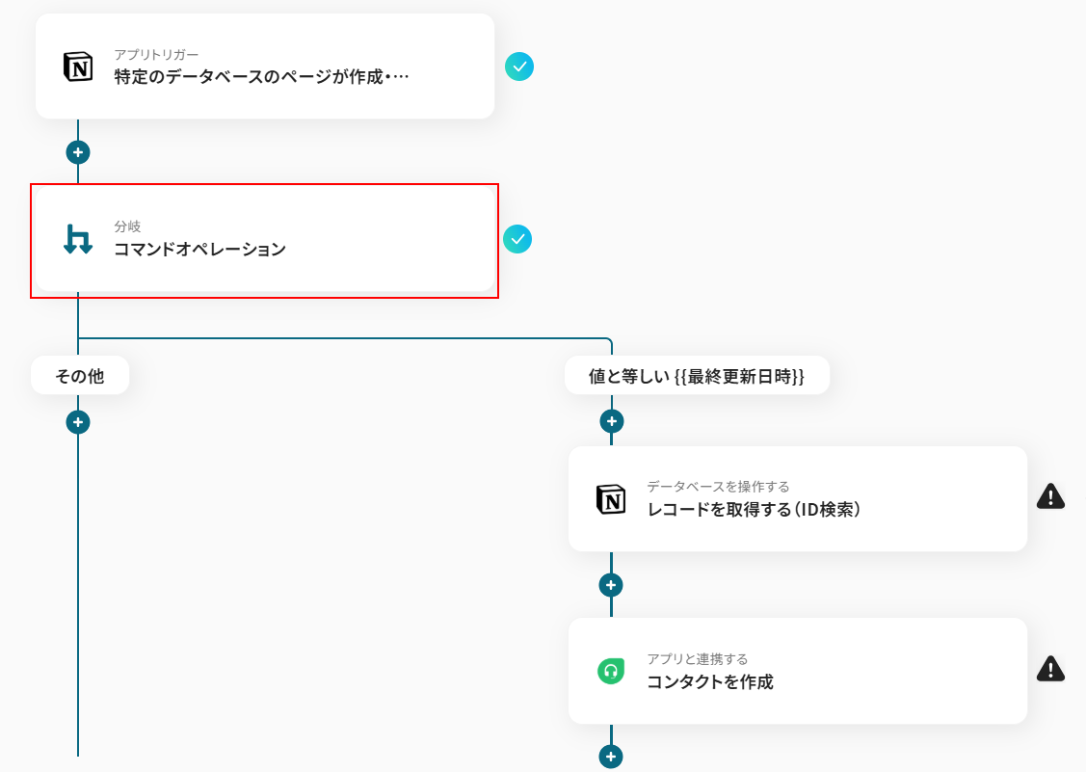Open the コンタクトを作成 step
This screenshot has height=772, width=1086.
coord(710,682)
